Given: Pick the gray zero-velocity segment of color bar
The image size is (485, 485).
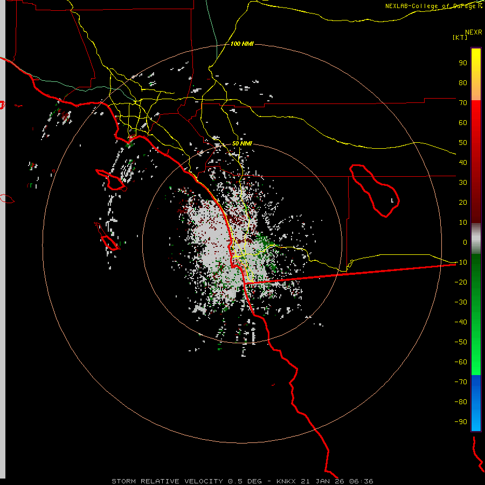Looking at the screenshot, I should [476, 239].
